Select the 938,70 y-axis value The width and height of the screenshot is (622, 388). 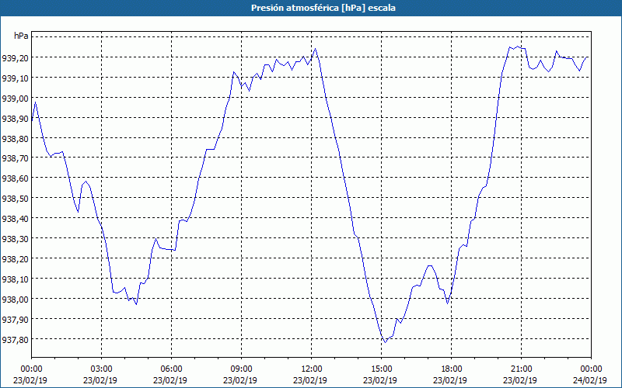click(x=15, y=158)
